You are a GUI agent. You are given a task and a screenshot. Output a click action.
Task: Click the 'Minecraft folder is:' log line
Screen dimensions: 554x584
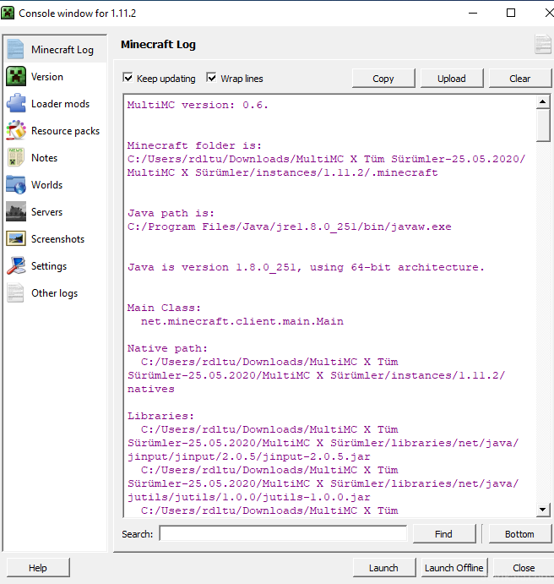(x=194, y=145)
